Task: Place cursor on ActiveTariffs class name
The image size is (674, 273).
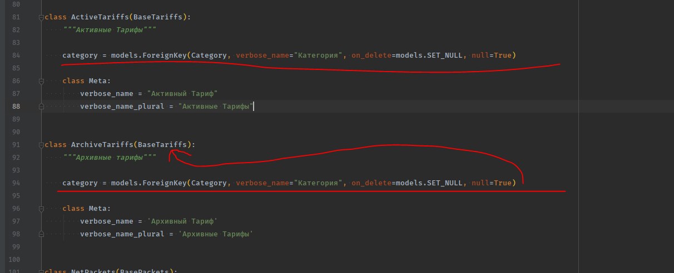Action: [x=100, y=17]
